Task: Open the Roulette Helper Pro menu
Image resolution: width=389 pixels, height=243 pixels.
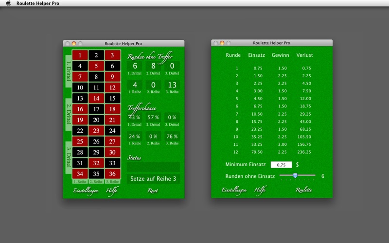Action: [x=37, y=3]
